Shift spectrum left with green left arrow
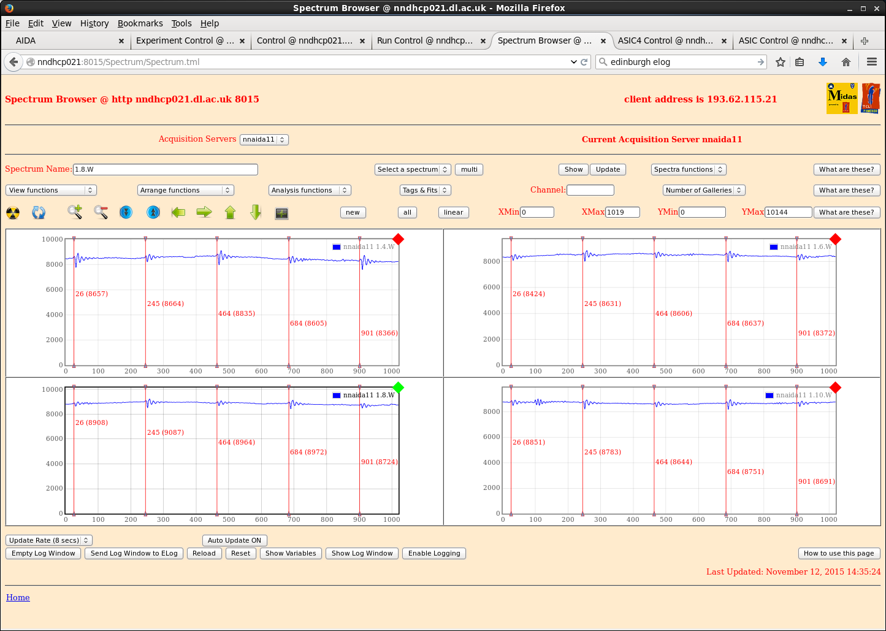 (x=178, y=212)
